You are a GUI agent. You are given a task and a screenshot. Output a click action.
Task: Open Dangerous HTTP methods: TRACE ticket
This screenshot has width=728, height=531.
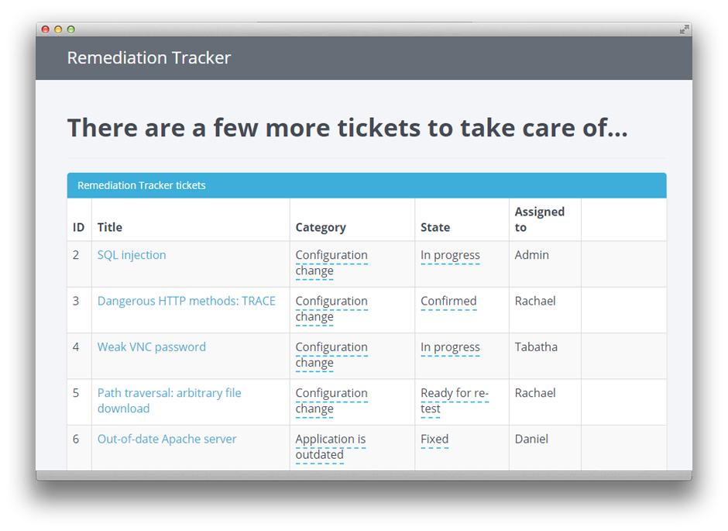[x=186, y=301]
